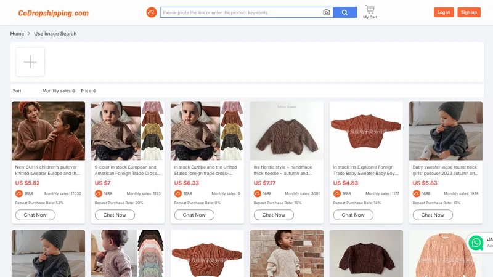Click 1688 icon on US $5.83 card
This screenshot has width=493, height=277.
coord(417,193)
